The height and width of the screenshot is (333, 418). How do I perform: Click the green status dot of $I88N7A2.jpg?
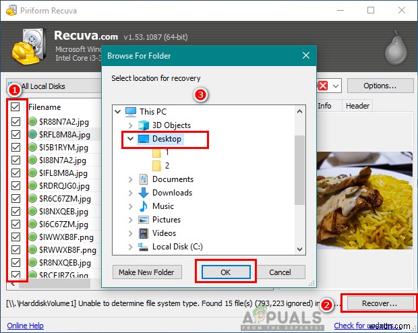tap(32, 160)
